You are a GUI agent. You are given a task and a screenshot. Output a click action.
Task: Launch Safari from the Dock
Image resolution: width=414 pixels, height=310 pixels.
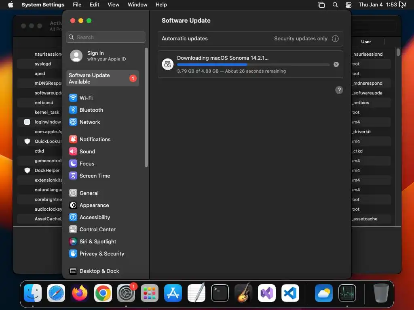pos(56,293)
